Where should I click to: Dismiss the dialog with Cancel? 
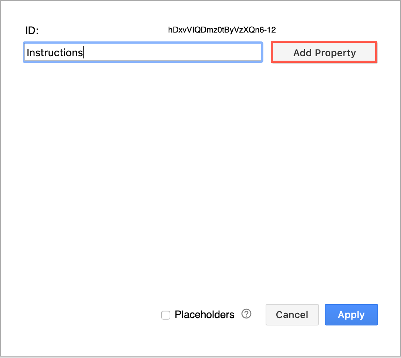point(292,314)
